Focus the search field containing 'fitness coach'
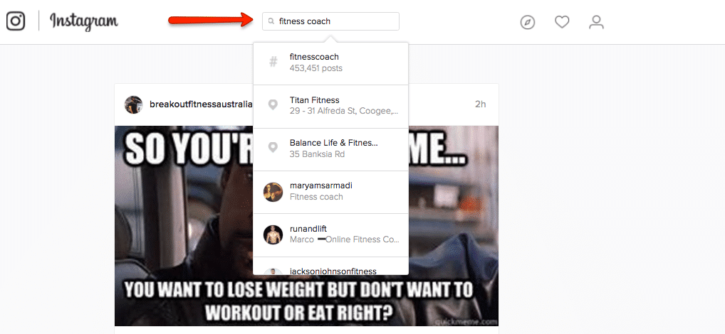The image size is (725, 334). coord(330,21)
